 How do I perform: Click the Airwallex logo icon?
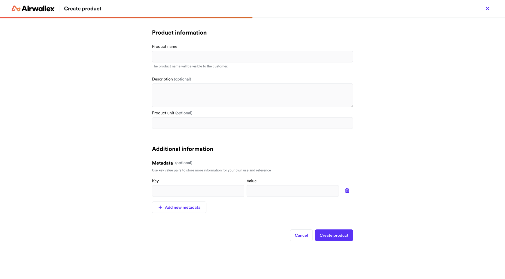16,8
